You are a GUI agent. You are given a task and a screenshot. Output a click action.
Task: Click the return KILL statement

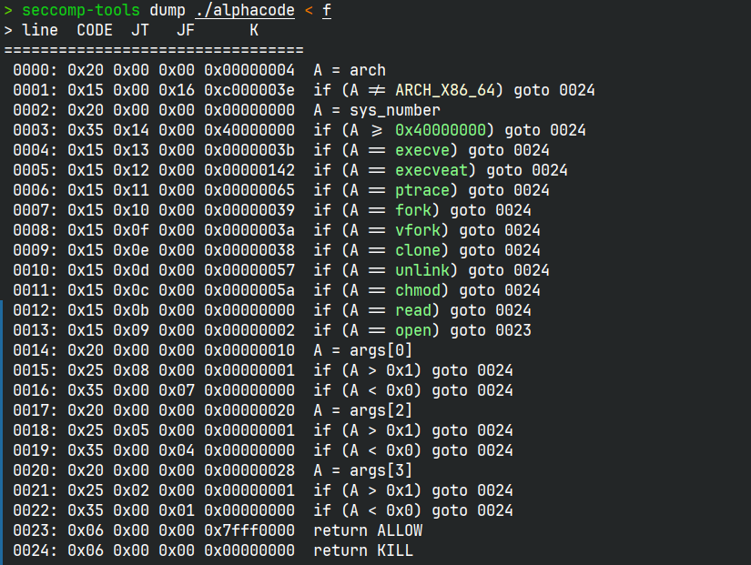(363, 550)
